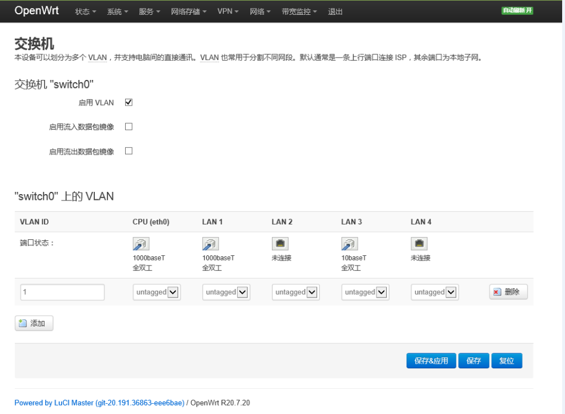Click the OpenWrt logo in the header
The image size is (565, 414).
(36, 10)
